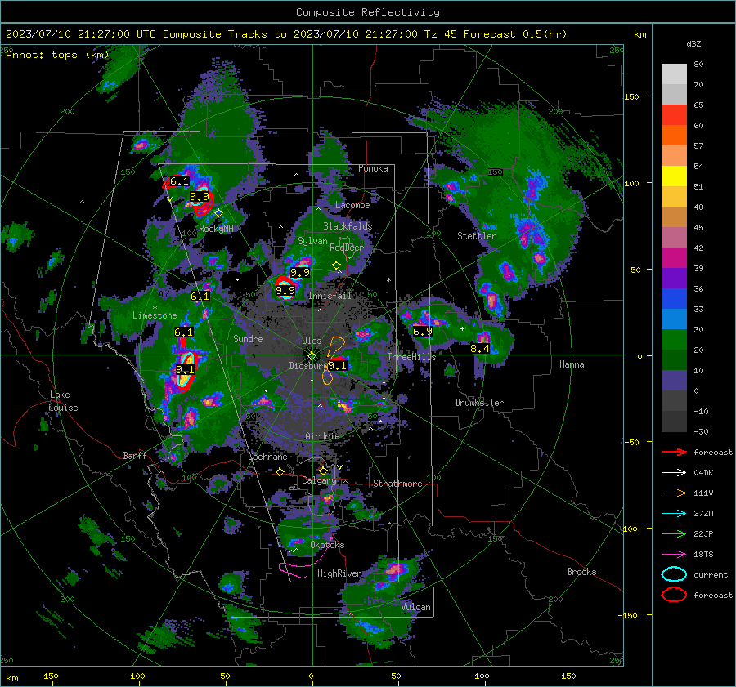The width and height of the screenshot is (736, 687).
Task: Click the Okotoks town label
Action: coord(327,545)
